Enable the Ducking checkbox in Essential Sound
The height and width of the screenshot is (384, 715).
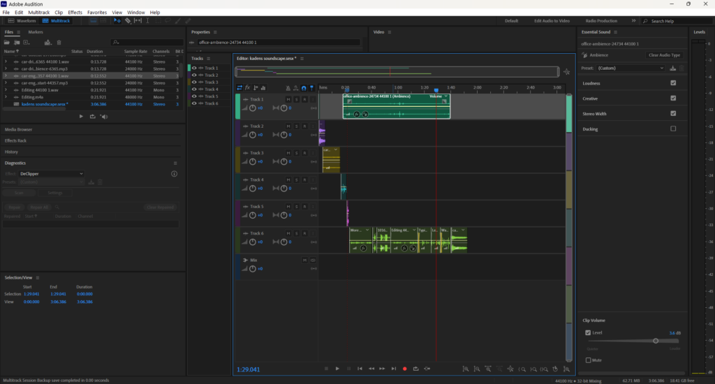(x=673, y=128)
